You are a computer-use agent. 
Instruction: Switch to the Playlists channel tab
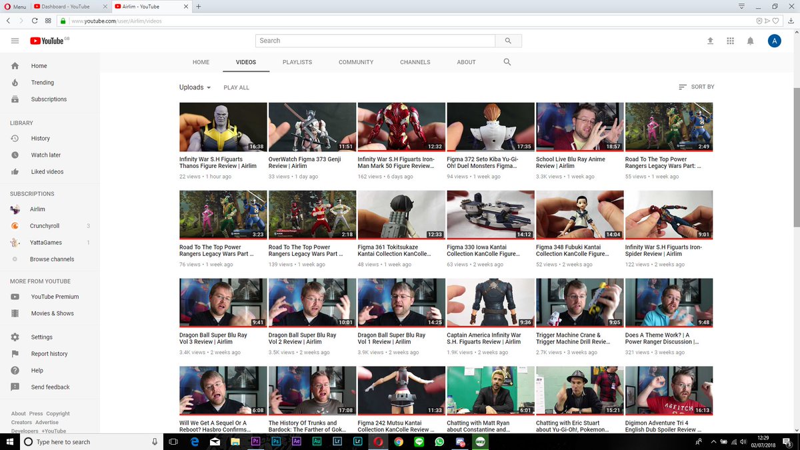coord(297,62)
